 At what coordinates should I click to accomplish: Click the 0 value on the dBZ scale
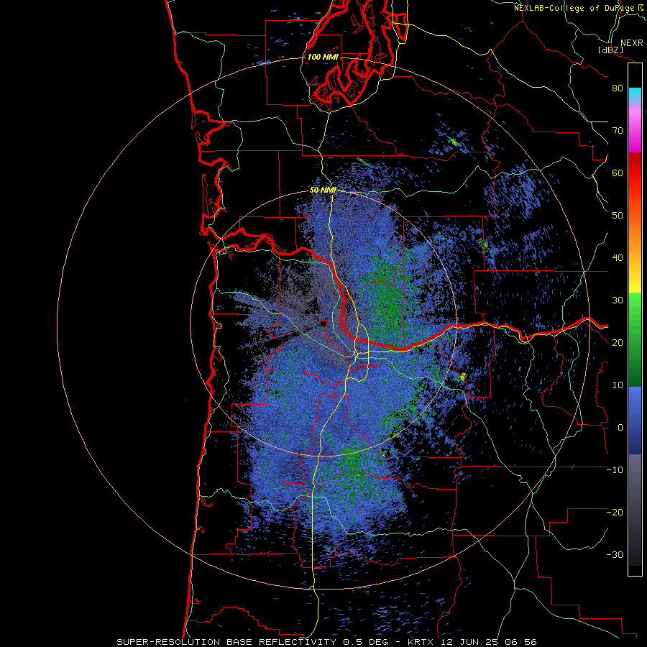click(620, 428)
